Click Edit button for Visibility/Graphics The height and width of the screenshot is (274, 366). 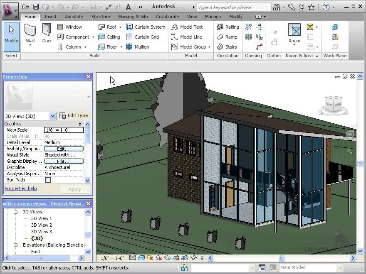click(x=64, y=149)
